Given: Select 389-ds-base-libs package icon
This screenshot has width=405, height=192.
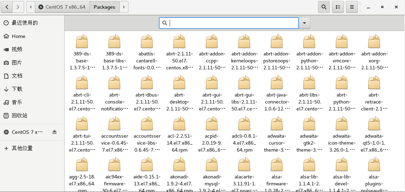Looking at the screenshot, I should (x=115, y=41).
